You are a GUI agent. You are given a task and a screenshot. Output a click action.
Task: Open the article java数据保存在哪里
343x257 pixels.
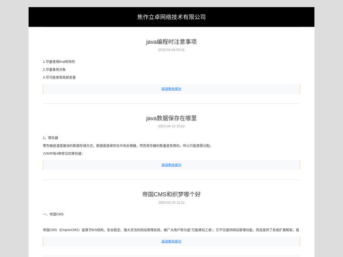coord(171,118)
